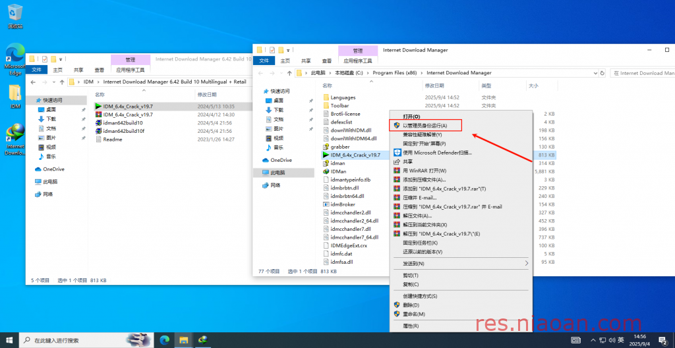This screenshot has height=348, width=675.
Task: Open 共享 tab in left Explorer window
Action: [78, 70]
